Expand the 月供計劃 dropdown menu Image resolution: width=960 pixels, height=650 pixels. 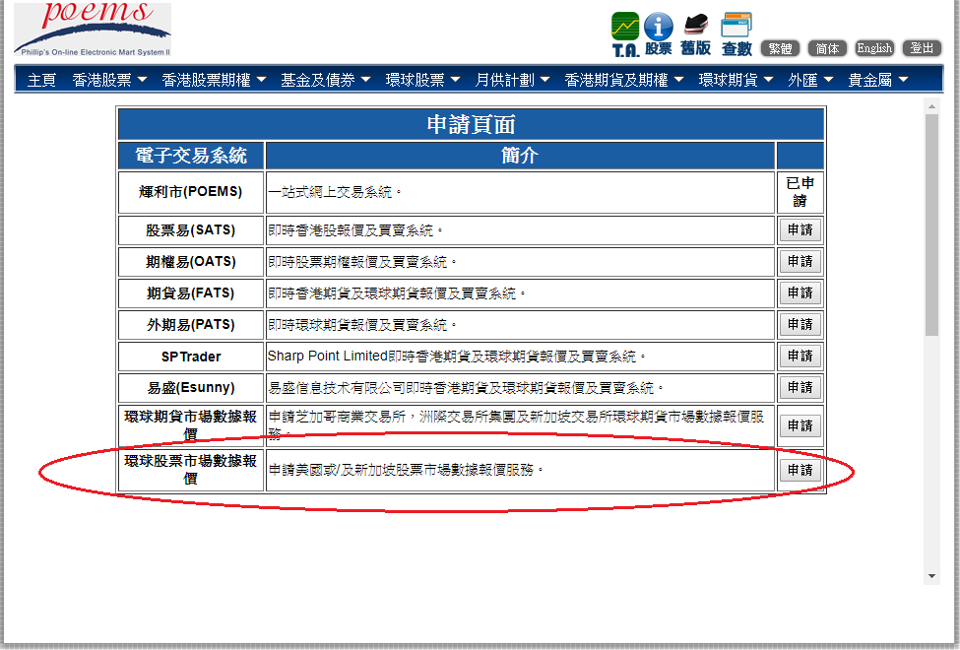click(x=512, y=80)
